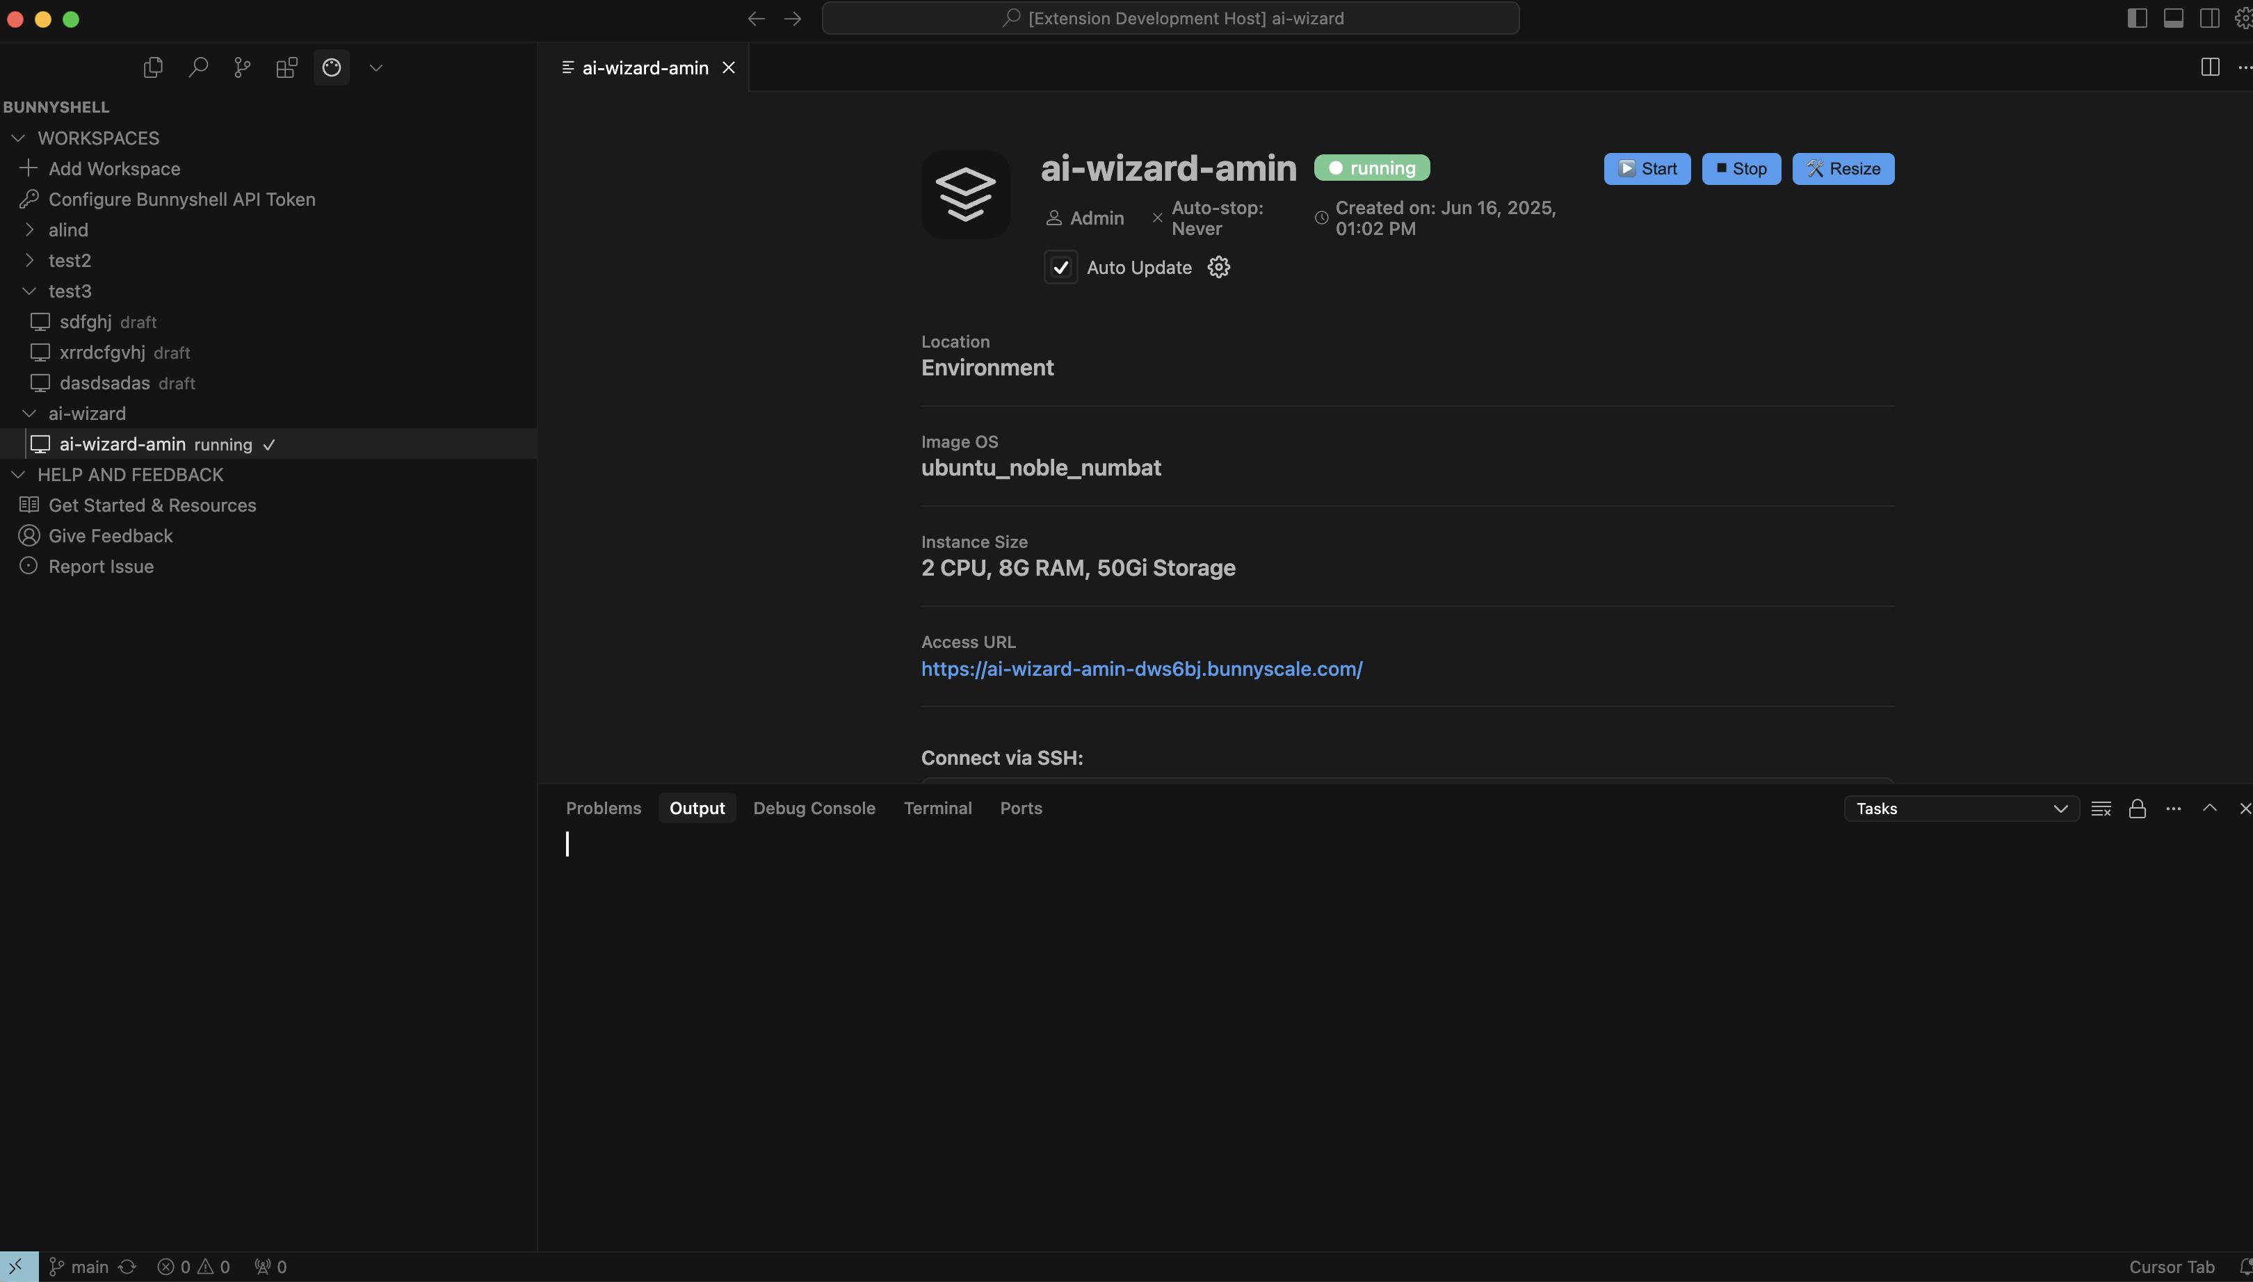This screenshot has width=2253, height=1282.
Task: Switch to the Ports panel tab
Action: coord(1020,809)
